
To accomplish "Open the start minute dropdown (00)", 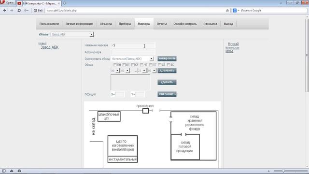I will 125,71.
